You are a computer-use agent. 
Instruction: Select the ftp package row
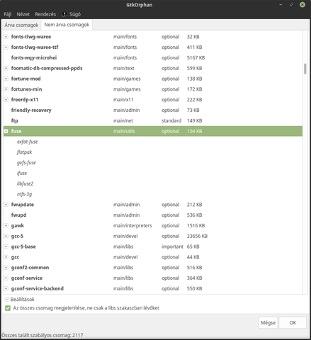coord(153,120)
